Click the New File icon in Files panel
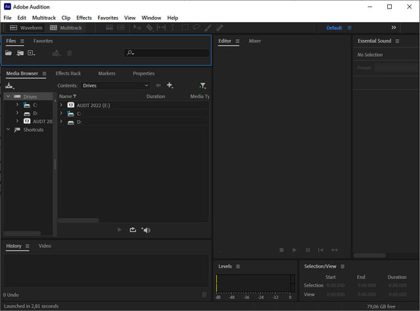Viewport: 420px width, 311px height. [31, 53]
